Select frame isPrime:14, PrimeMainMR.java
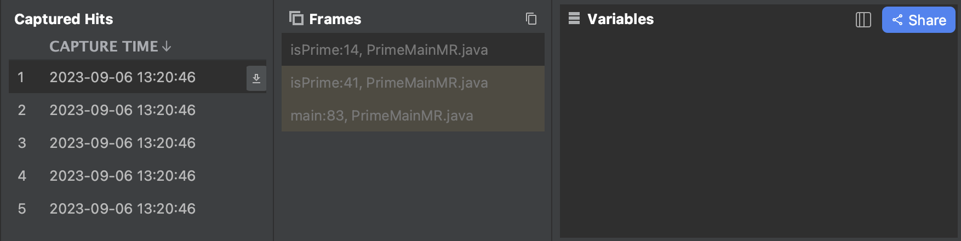The width and height of the screenshot is (961, 241). coord(389,50)
